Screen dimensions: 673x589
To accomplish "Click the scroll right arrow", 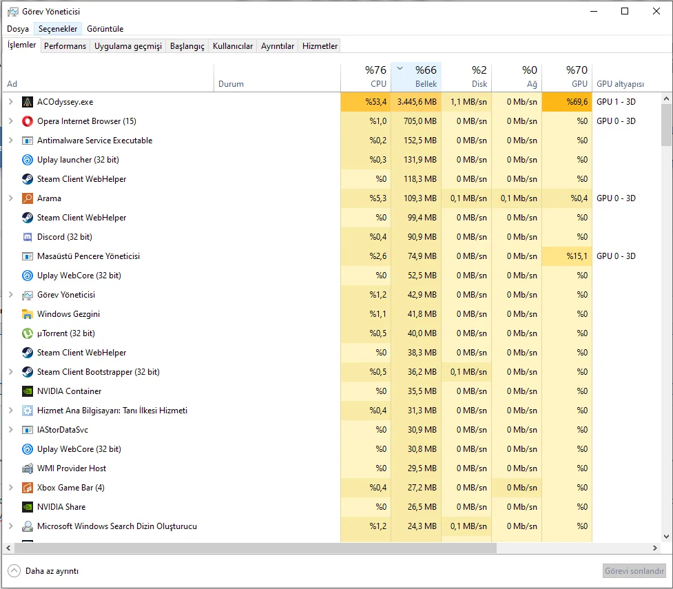I will pyautogui.click(x=655, y=548).
